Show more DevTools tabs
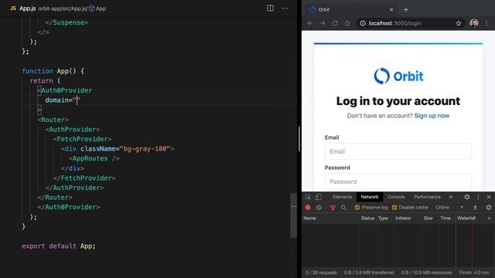 pyautogui.click(x=450, y=197)
